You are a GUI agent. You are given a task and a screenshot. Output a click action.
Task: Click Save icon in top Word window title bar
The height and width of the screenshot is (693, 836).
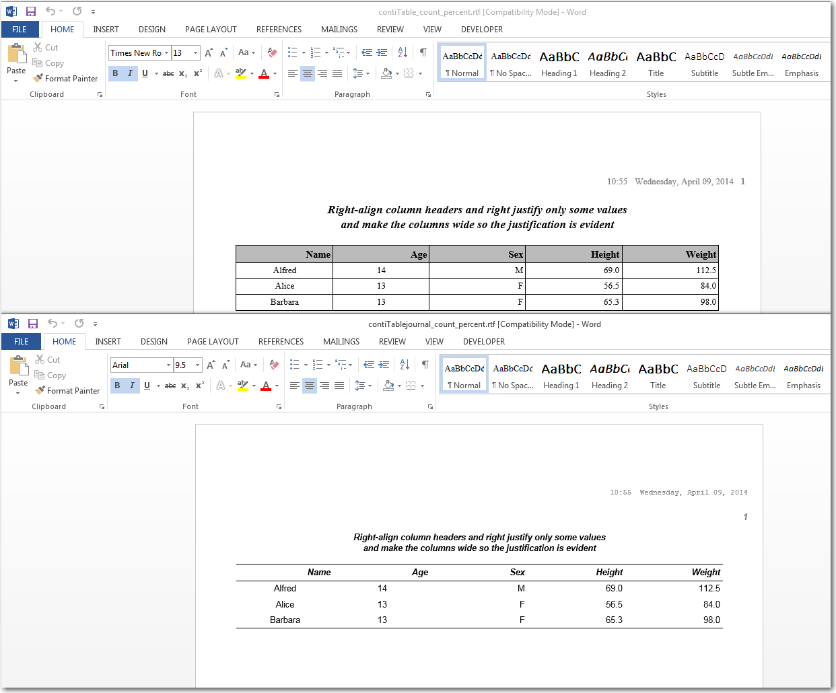coord(31,11)
